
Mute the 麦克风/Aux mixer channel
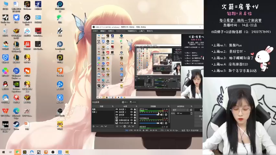(x=162, y=115)
